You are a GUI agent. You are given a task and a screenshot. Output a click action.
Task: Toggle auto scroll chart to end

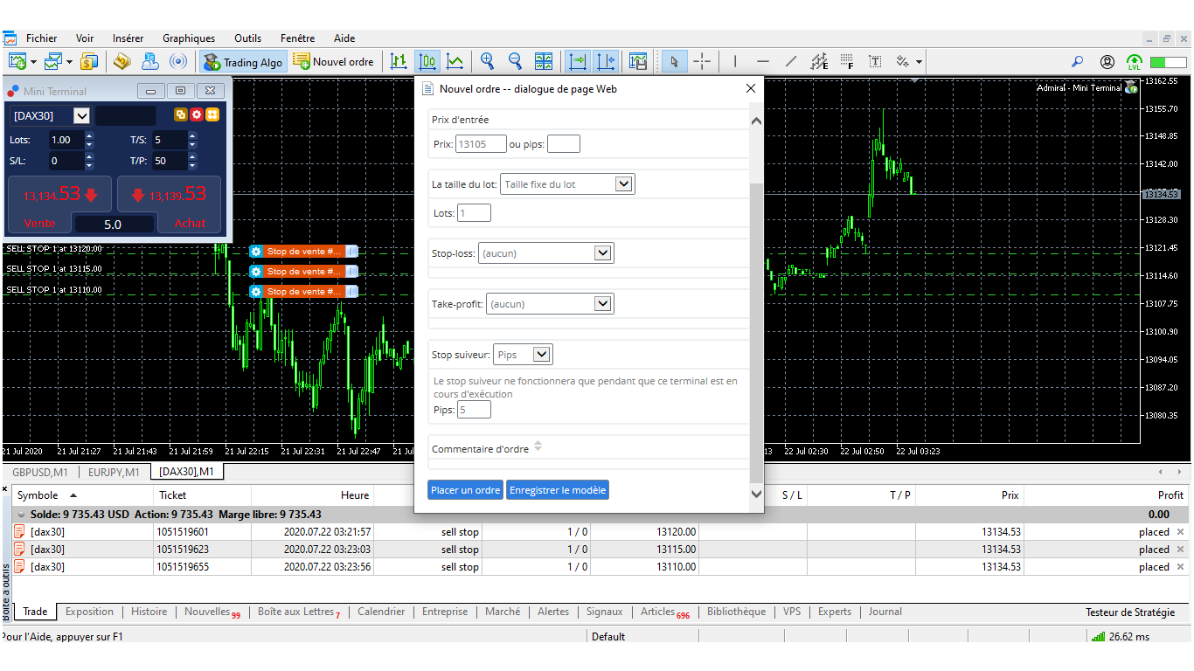(578, 61)
